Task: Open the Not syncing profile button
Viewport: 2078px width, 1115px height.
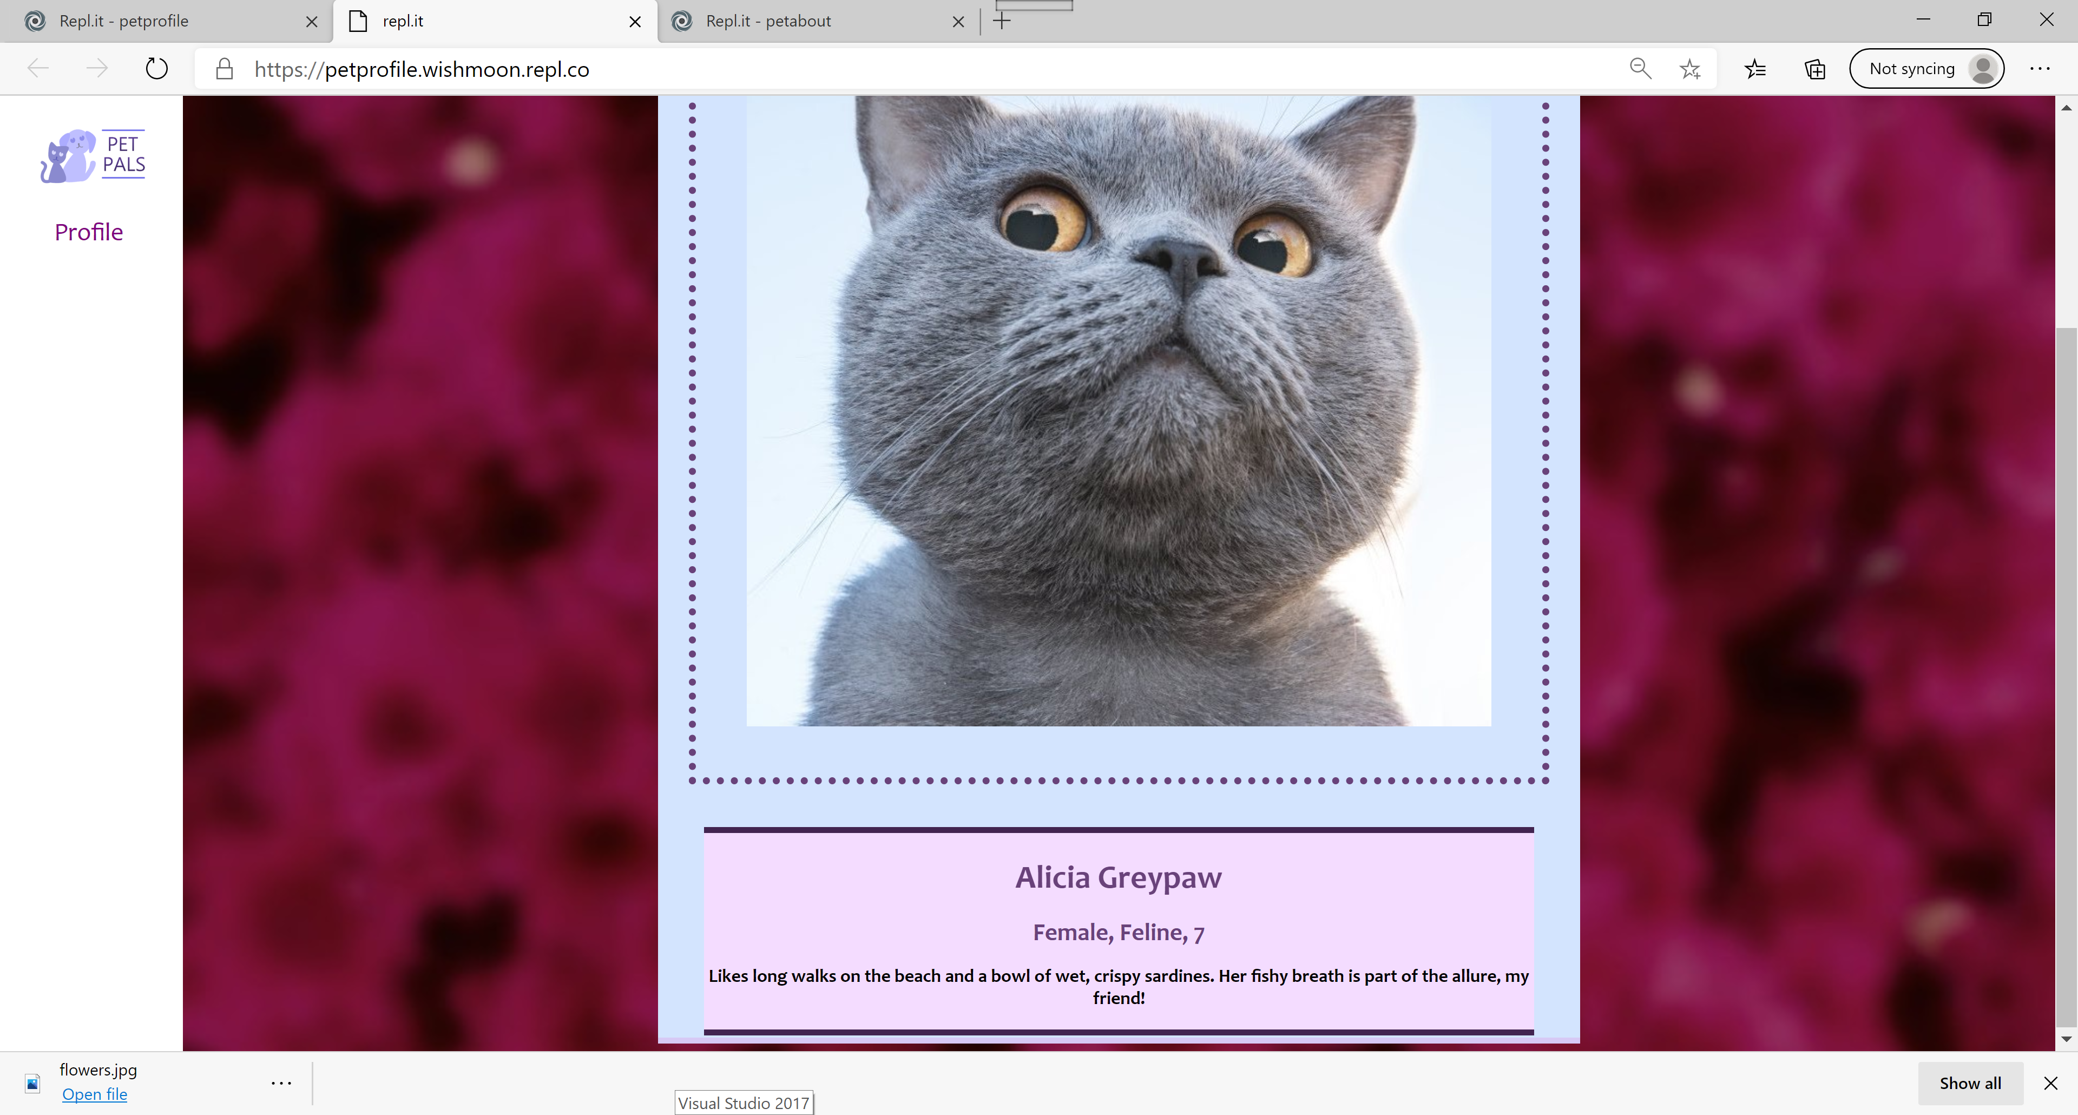Action: pyautogui.click(x=1926, y=69)
